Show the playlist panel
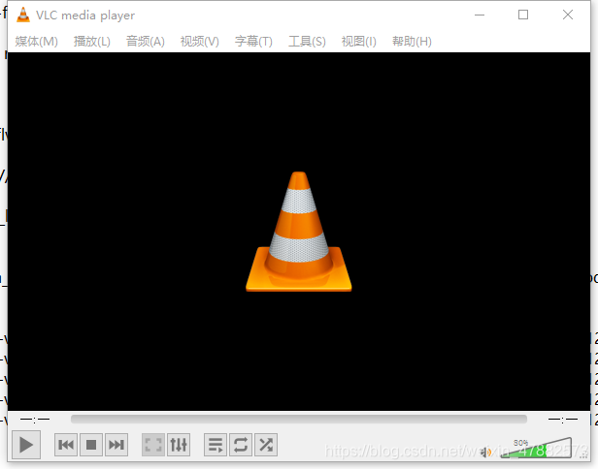Screen dimensions: 598x469 [216, 444]
